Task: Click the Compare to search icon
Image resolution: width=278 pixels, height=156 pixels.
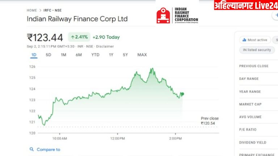Action: 32,149
